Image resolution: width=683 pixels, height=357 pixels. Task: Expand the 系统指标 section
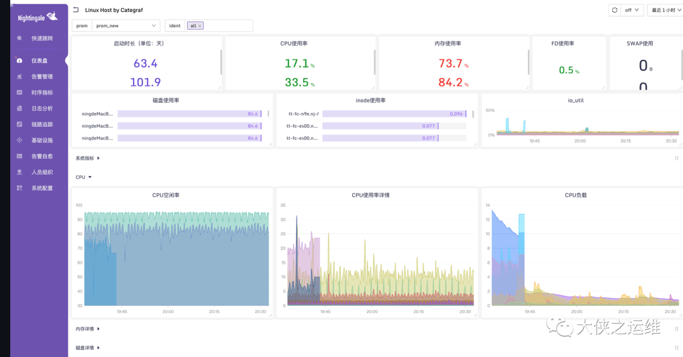tap(87, 158)
